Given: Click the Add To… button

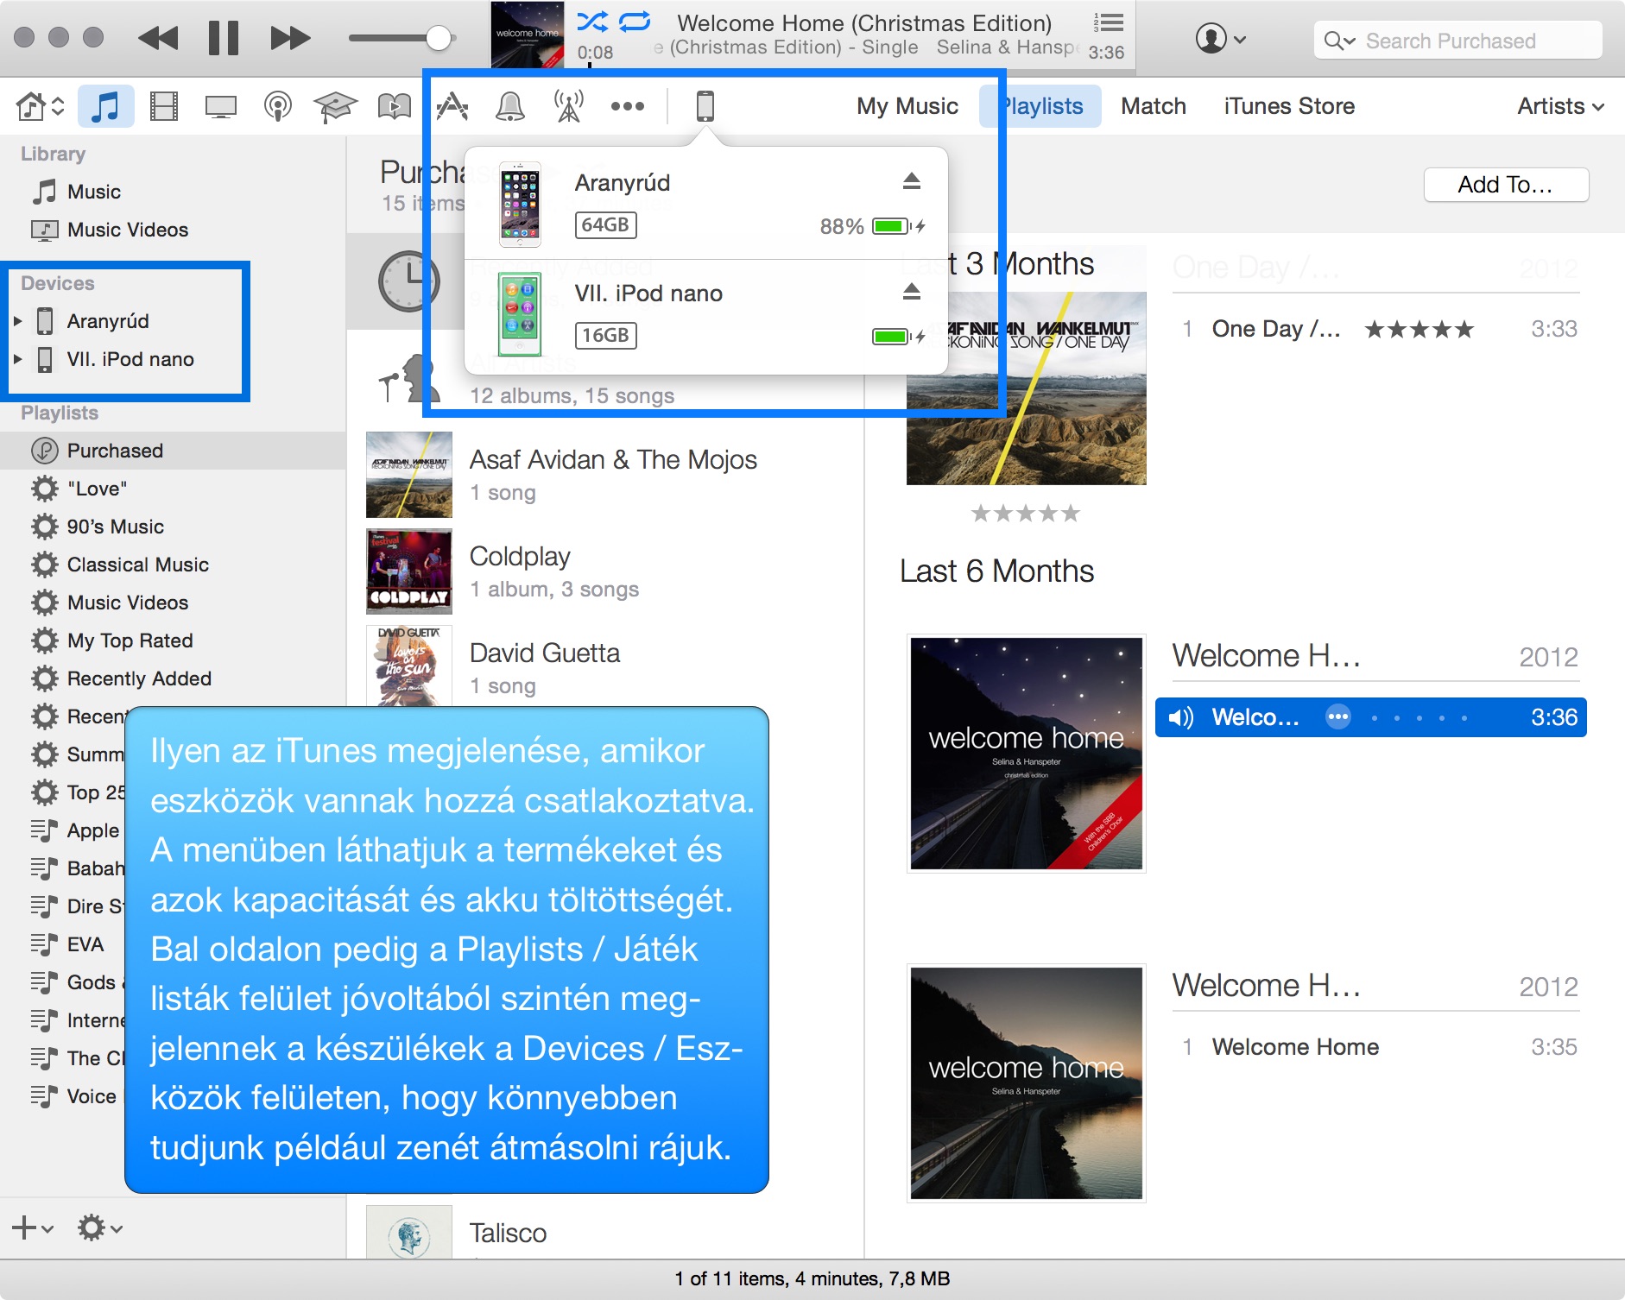Looking at the screenshot, I should pyautogui.click(x=1506, y=185).
